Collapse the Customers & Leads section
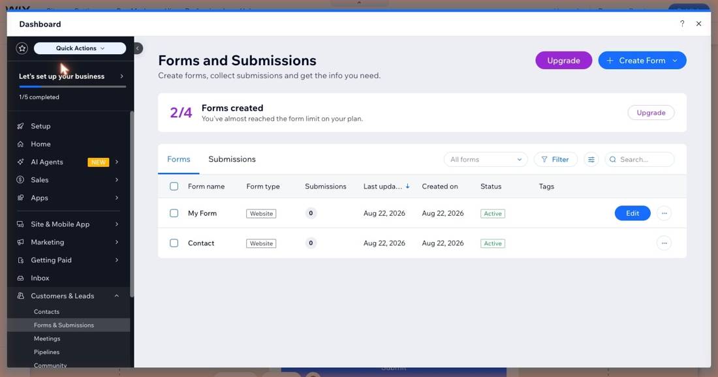This screenshot has width=718, height=377. pos(117,296)
